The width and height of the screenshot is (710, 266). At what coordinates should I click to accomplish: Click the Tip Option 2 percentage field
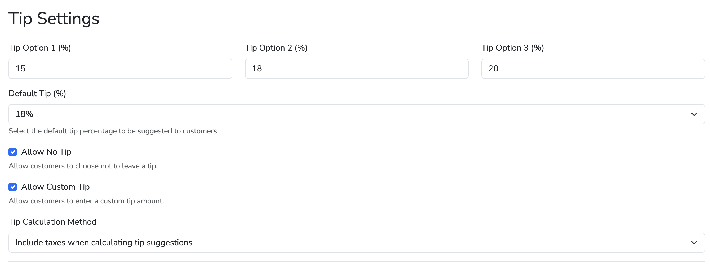tap(356, 68)
